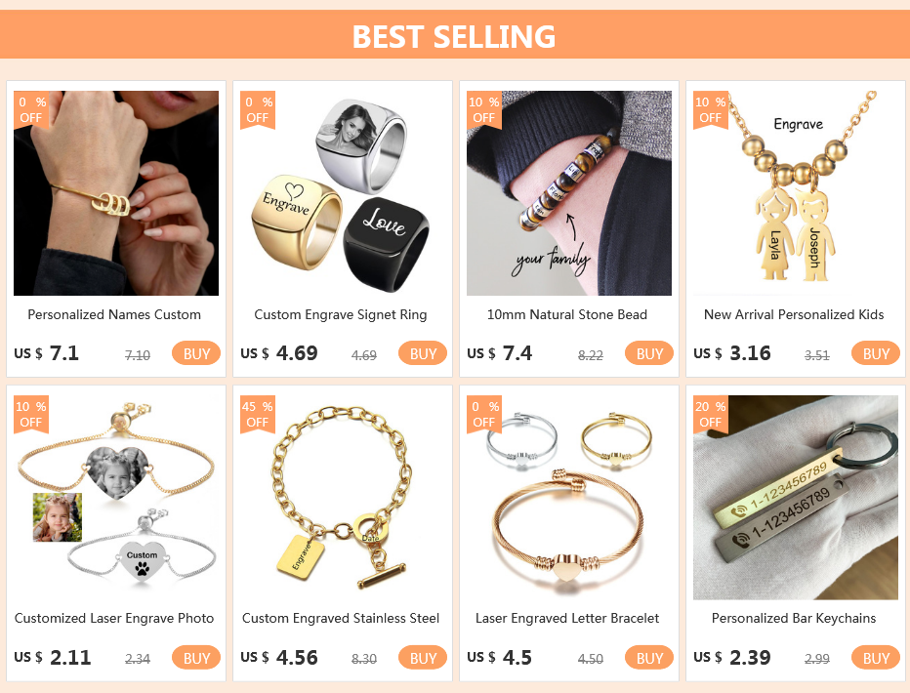Buy the US $4.69 signet ring
Screen dimensions: 910x693
coord(423,353)
